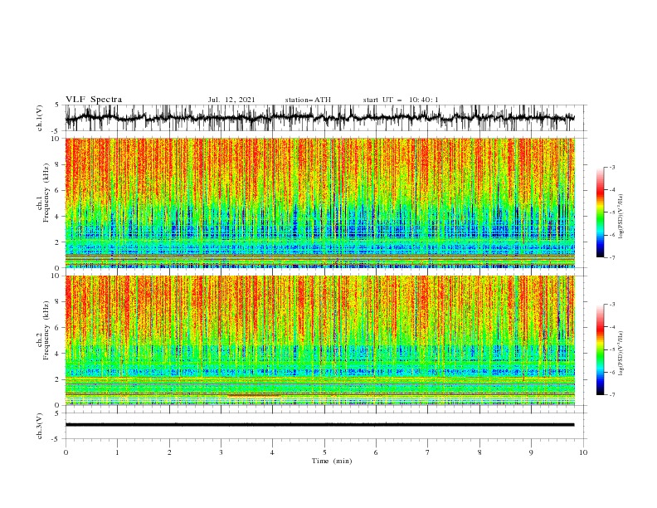This screenshot has width=657, height=508.
Task: Click the ch.2 "Frequency (kHz)" axis label
Action: pos(46,330)
